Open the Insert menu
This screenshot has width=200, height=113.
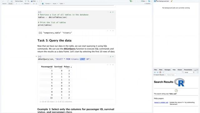pyautogui.click(x=55, y=3)
